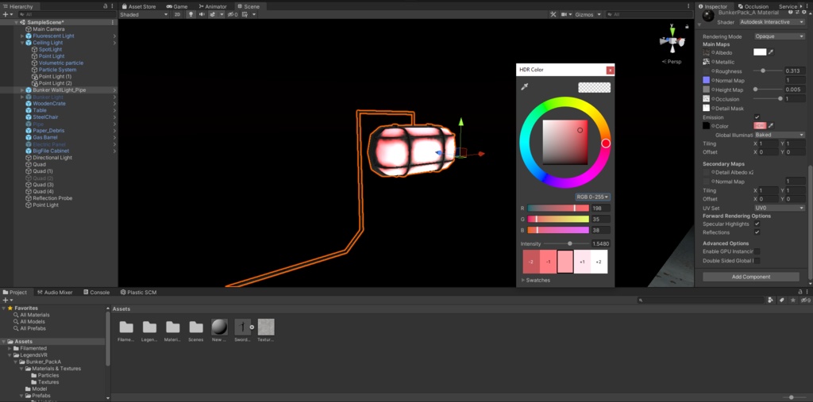Toggle 2D scene view mode

click(x=177, y=14)
